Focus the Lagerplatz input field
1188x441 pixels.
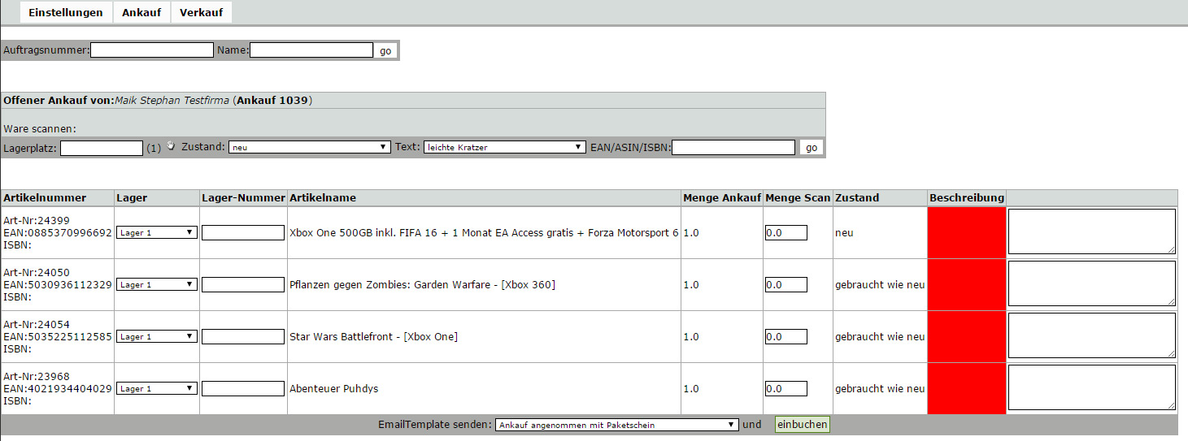click(x=102, y=148)
